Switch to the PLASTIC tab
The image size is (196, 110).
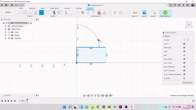67,8
